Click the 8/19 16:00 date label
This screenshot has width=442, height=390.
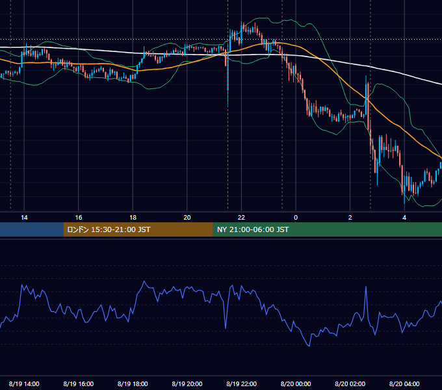tap(79, 383)
